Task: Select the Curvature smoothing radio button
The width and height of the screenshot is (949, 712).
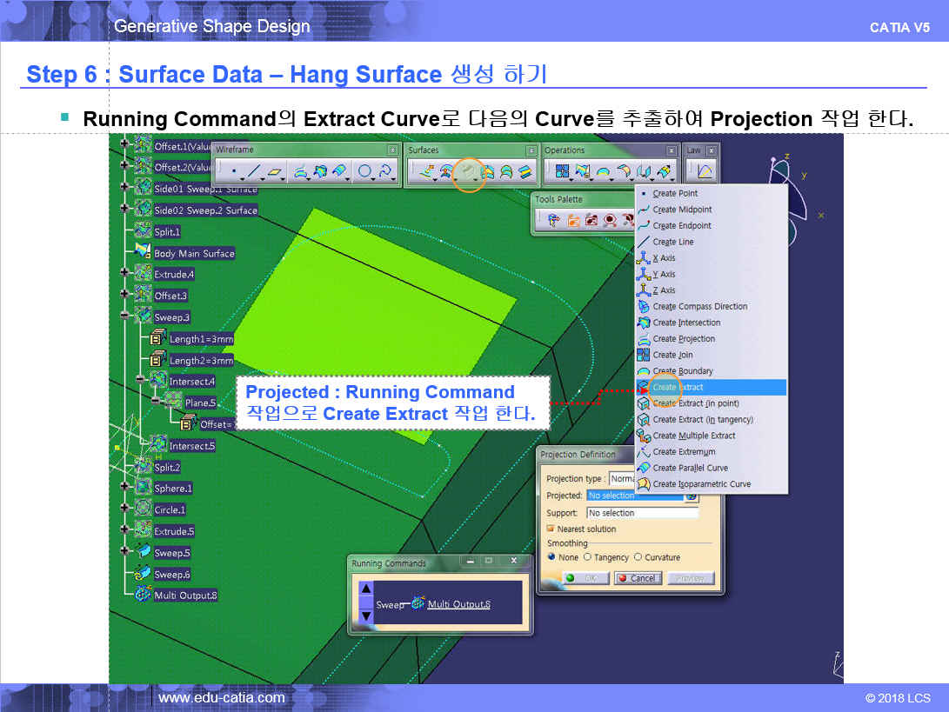Action: [x=638, y=557]
